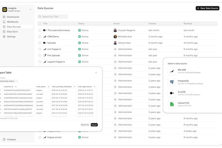The width and height of the screenshot is (222, 148).
Task: Tick the select-all checkbox in table header
Action: [40, 24]
